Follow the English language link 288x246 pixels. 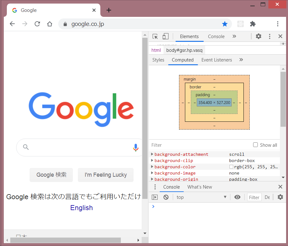(82, 208)
